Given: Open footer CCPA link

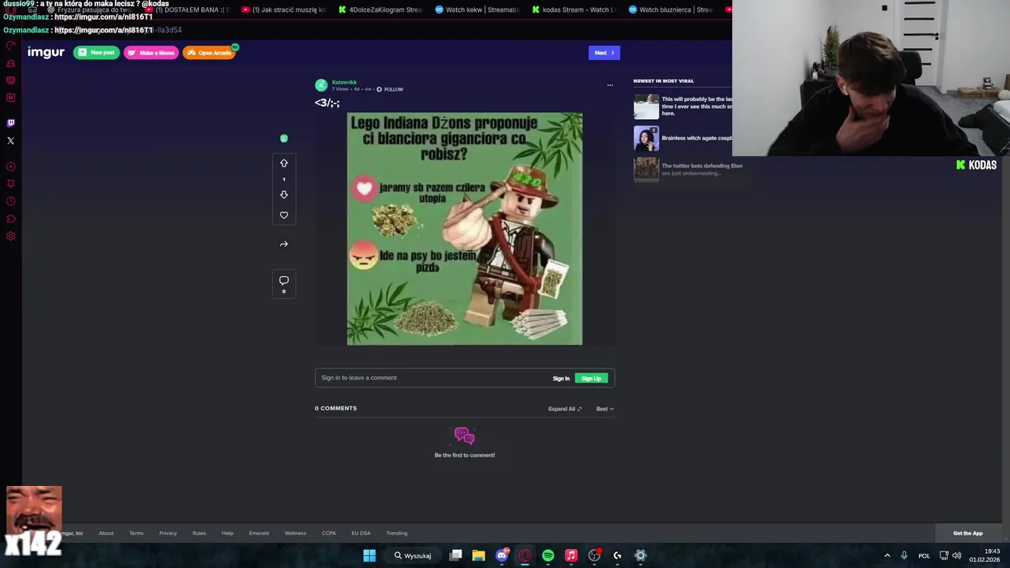Looking at the screenshot, I should coord(329,533).
